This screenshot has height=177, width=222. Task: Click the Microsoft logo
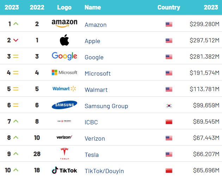[x=64, y=72]
